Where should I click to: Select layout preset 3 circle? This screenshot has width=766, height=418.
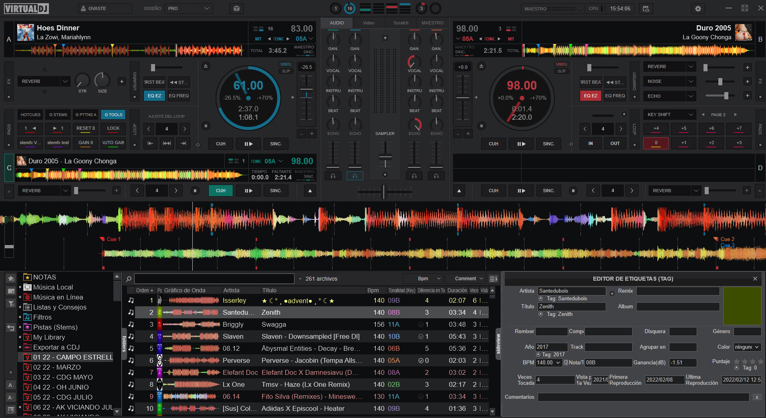(x=421, y=8)
